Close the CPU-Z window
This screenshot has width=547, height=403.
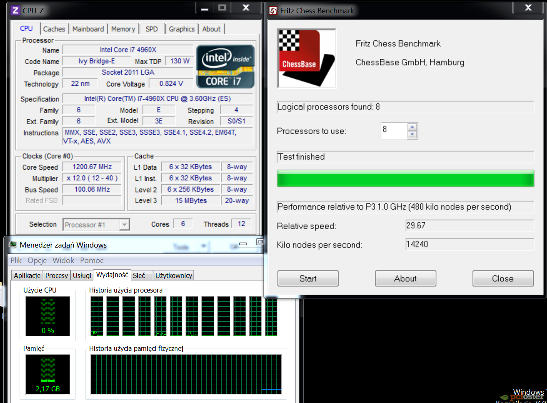(246, 8)
